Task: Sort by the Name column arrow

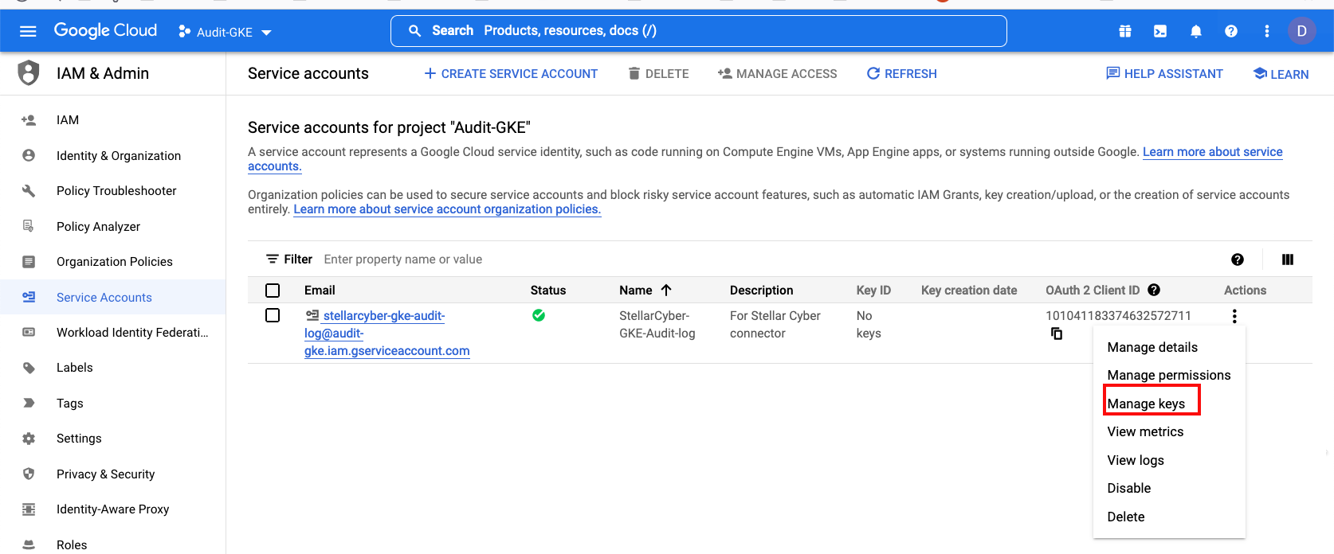Action: 666,291
